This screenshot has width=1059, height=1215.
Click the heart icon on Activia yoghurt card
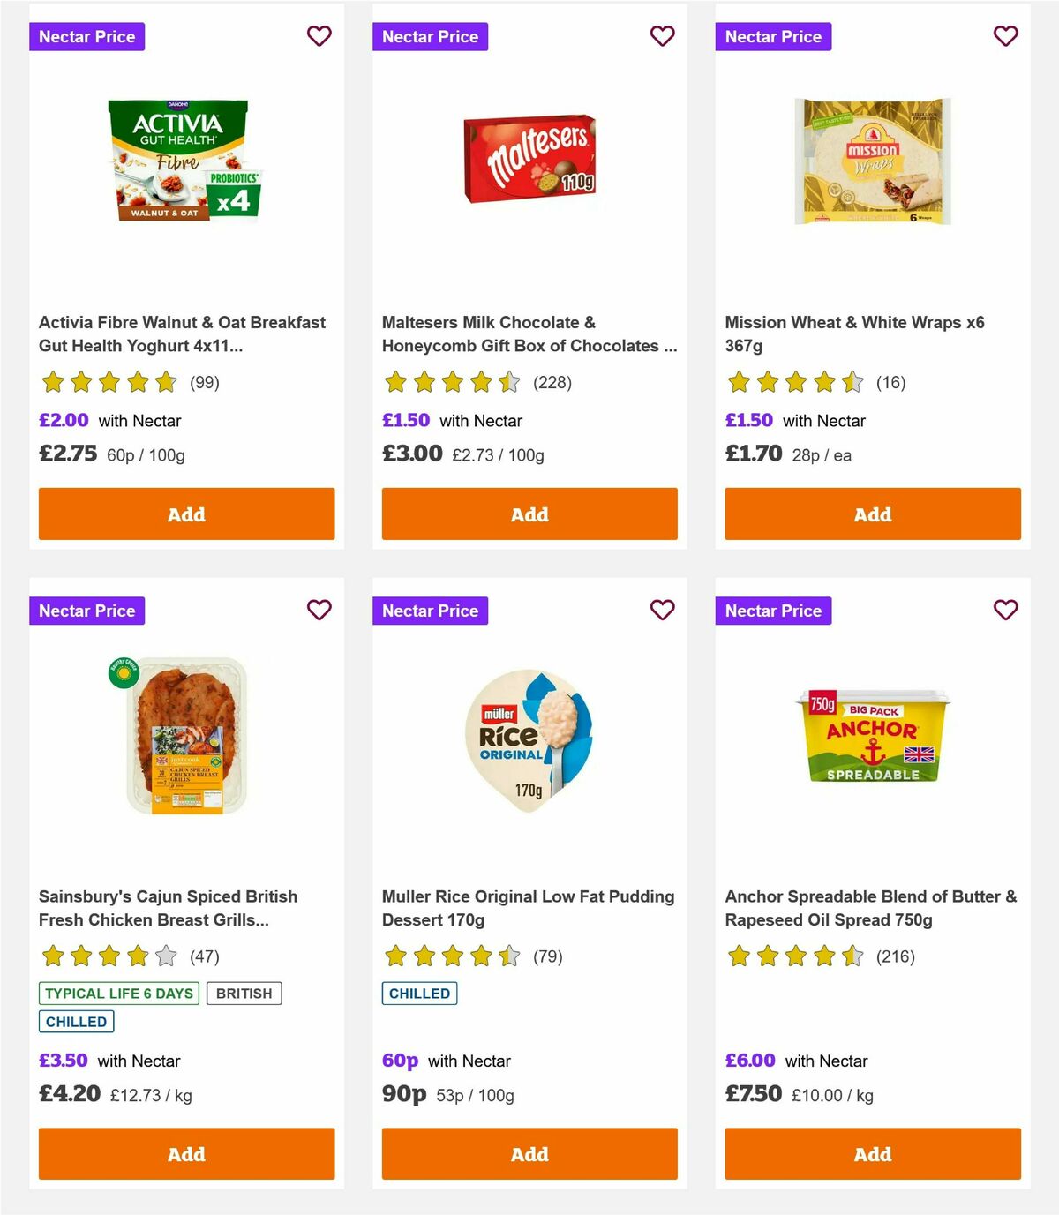point(319,36)
